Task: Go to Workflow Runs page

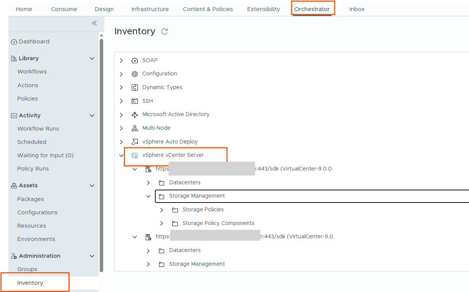Action: (38, 129)
